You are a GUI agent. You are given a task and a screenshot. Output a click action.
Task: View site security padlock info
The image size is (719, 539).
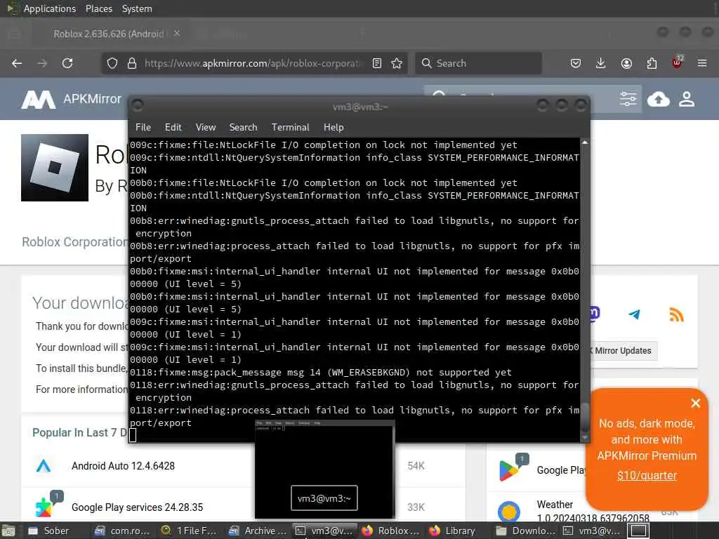pyautogui.click(x=132, y=63)
